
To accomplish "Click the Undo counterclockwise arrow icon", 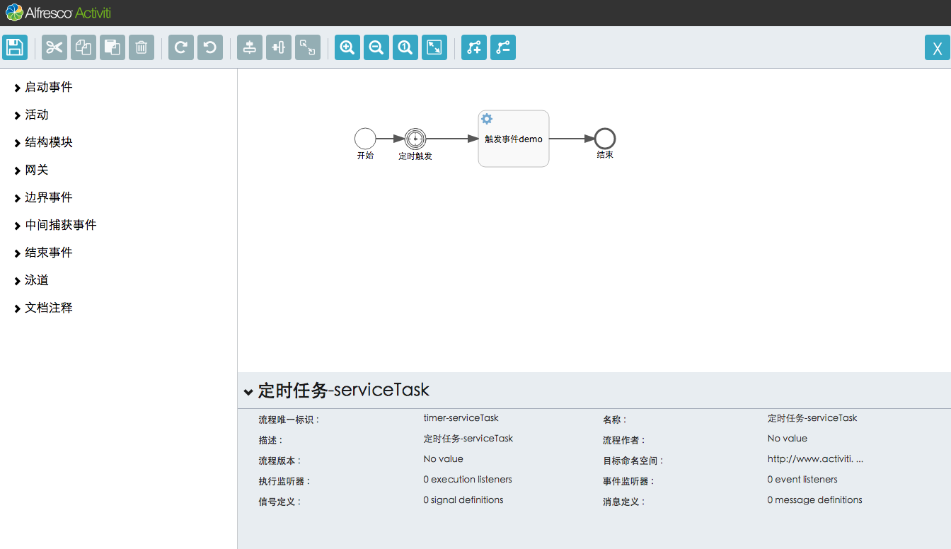I will [210, 47].
